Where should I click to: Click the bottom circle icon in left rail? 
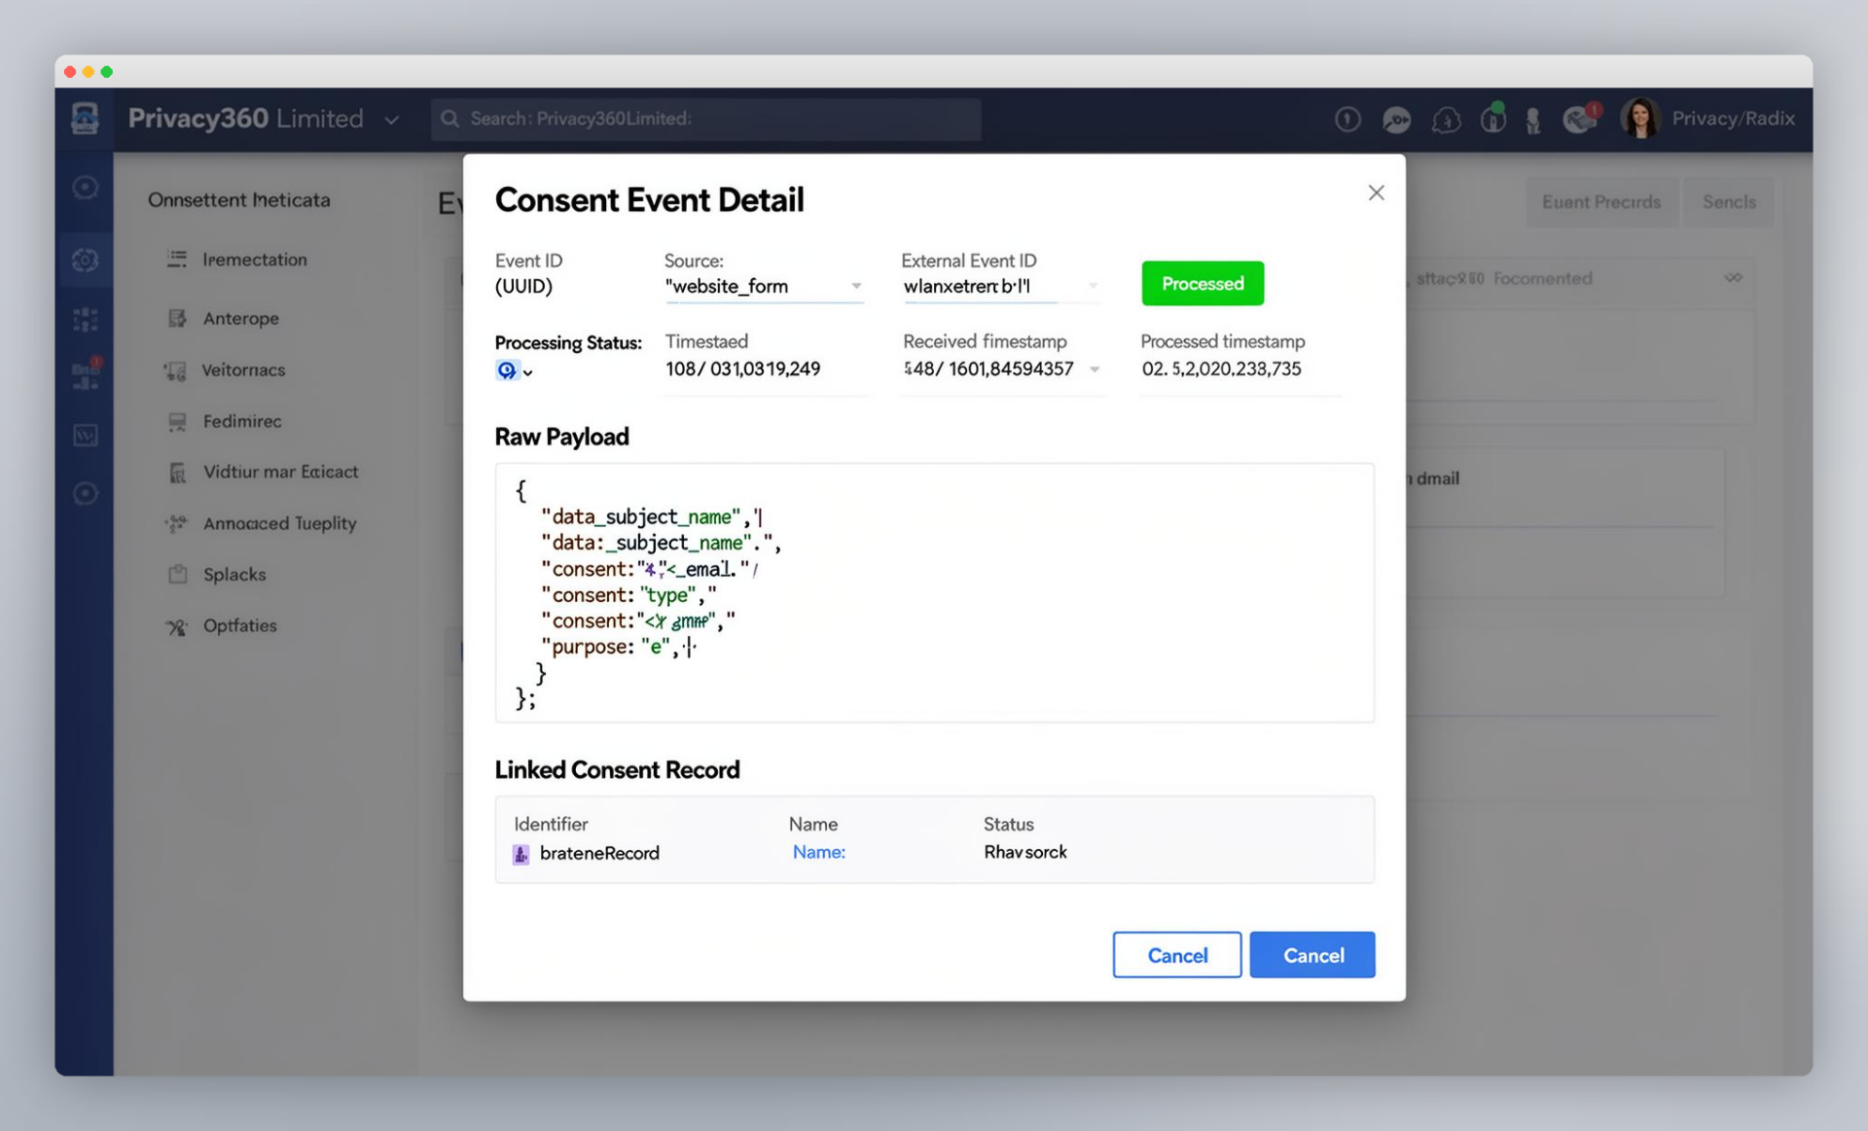pos(86,493)
